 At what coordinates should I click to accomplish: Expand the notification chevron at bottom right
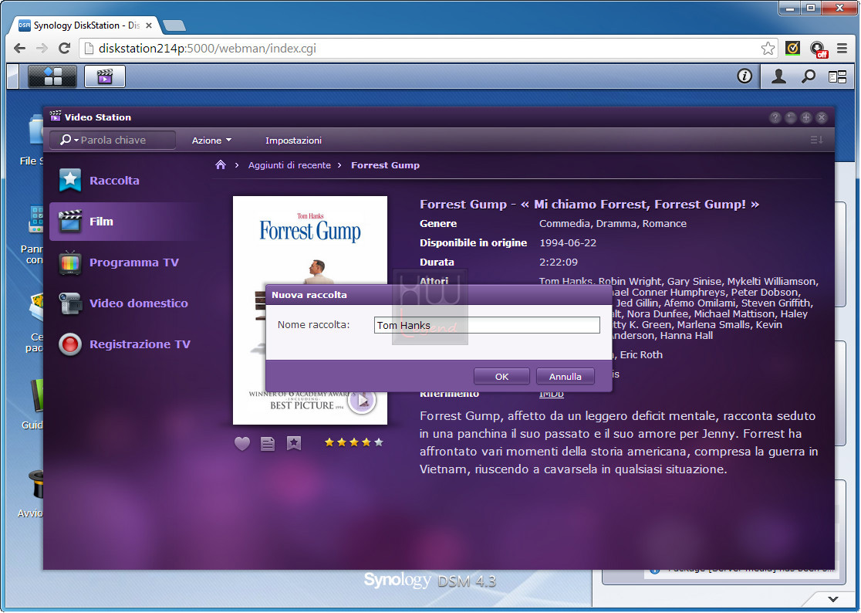pyautogui.click(x=833, y=599)
